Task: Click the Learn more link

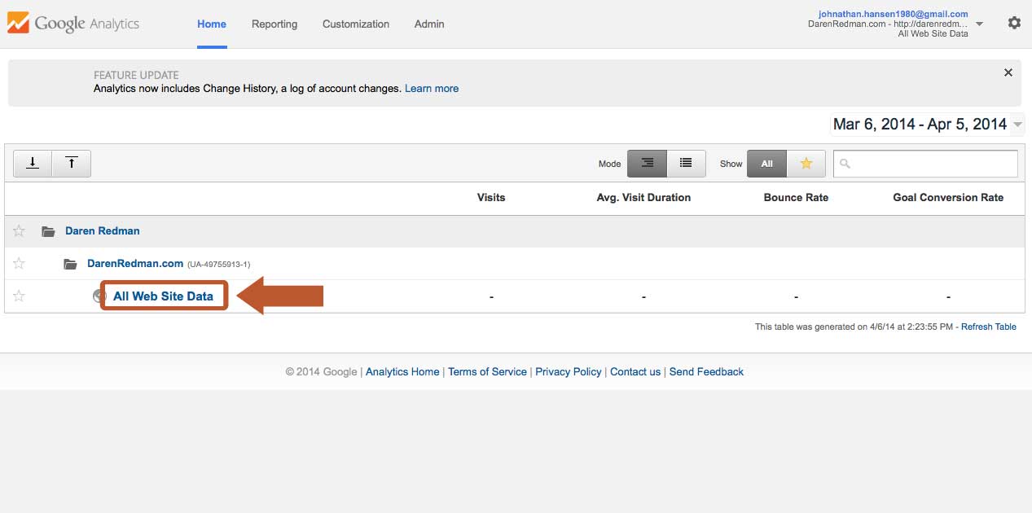Action: click(432, 89)
